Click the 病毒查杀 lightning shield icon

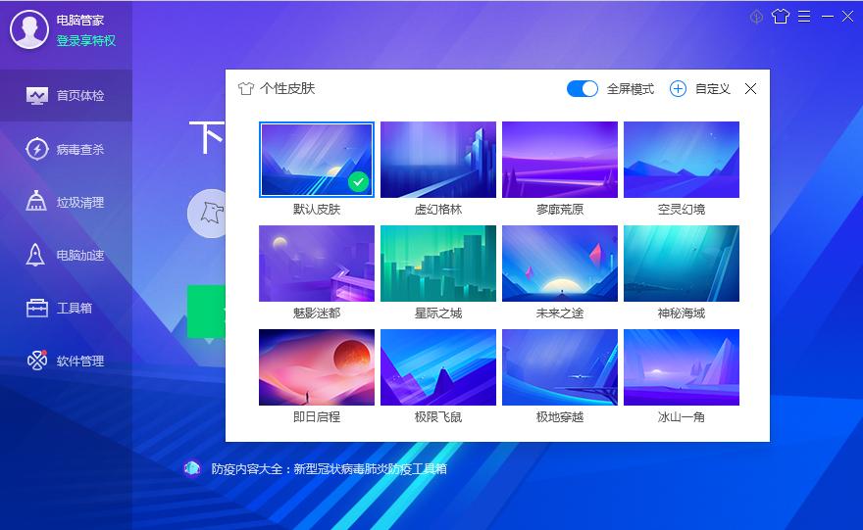[x=37, y=149]
